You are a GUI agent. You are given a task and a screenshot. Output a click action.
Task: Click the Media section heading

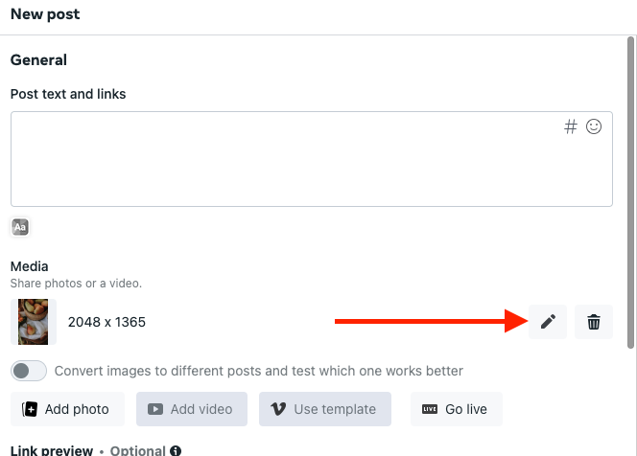click(29, 266)
